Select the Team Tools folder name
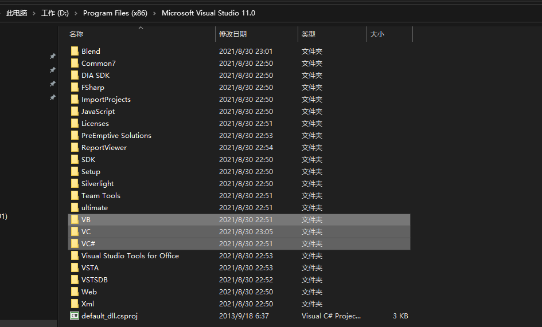542x327 pixels. [x=101, y=195]
